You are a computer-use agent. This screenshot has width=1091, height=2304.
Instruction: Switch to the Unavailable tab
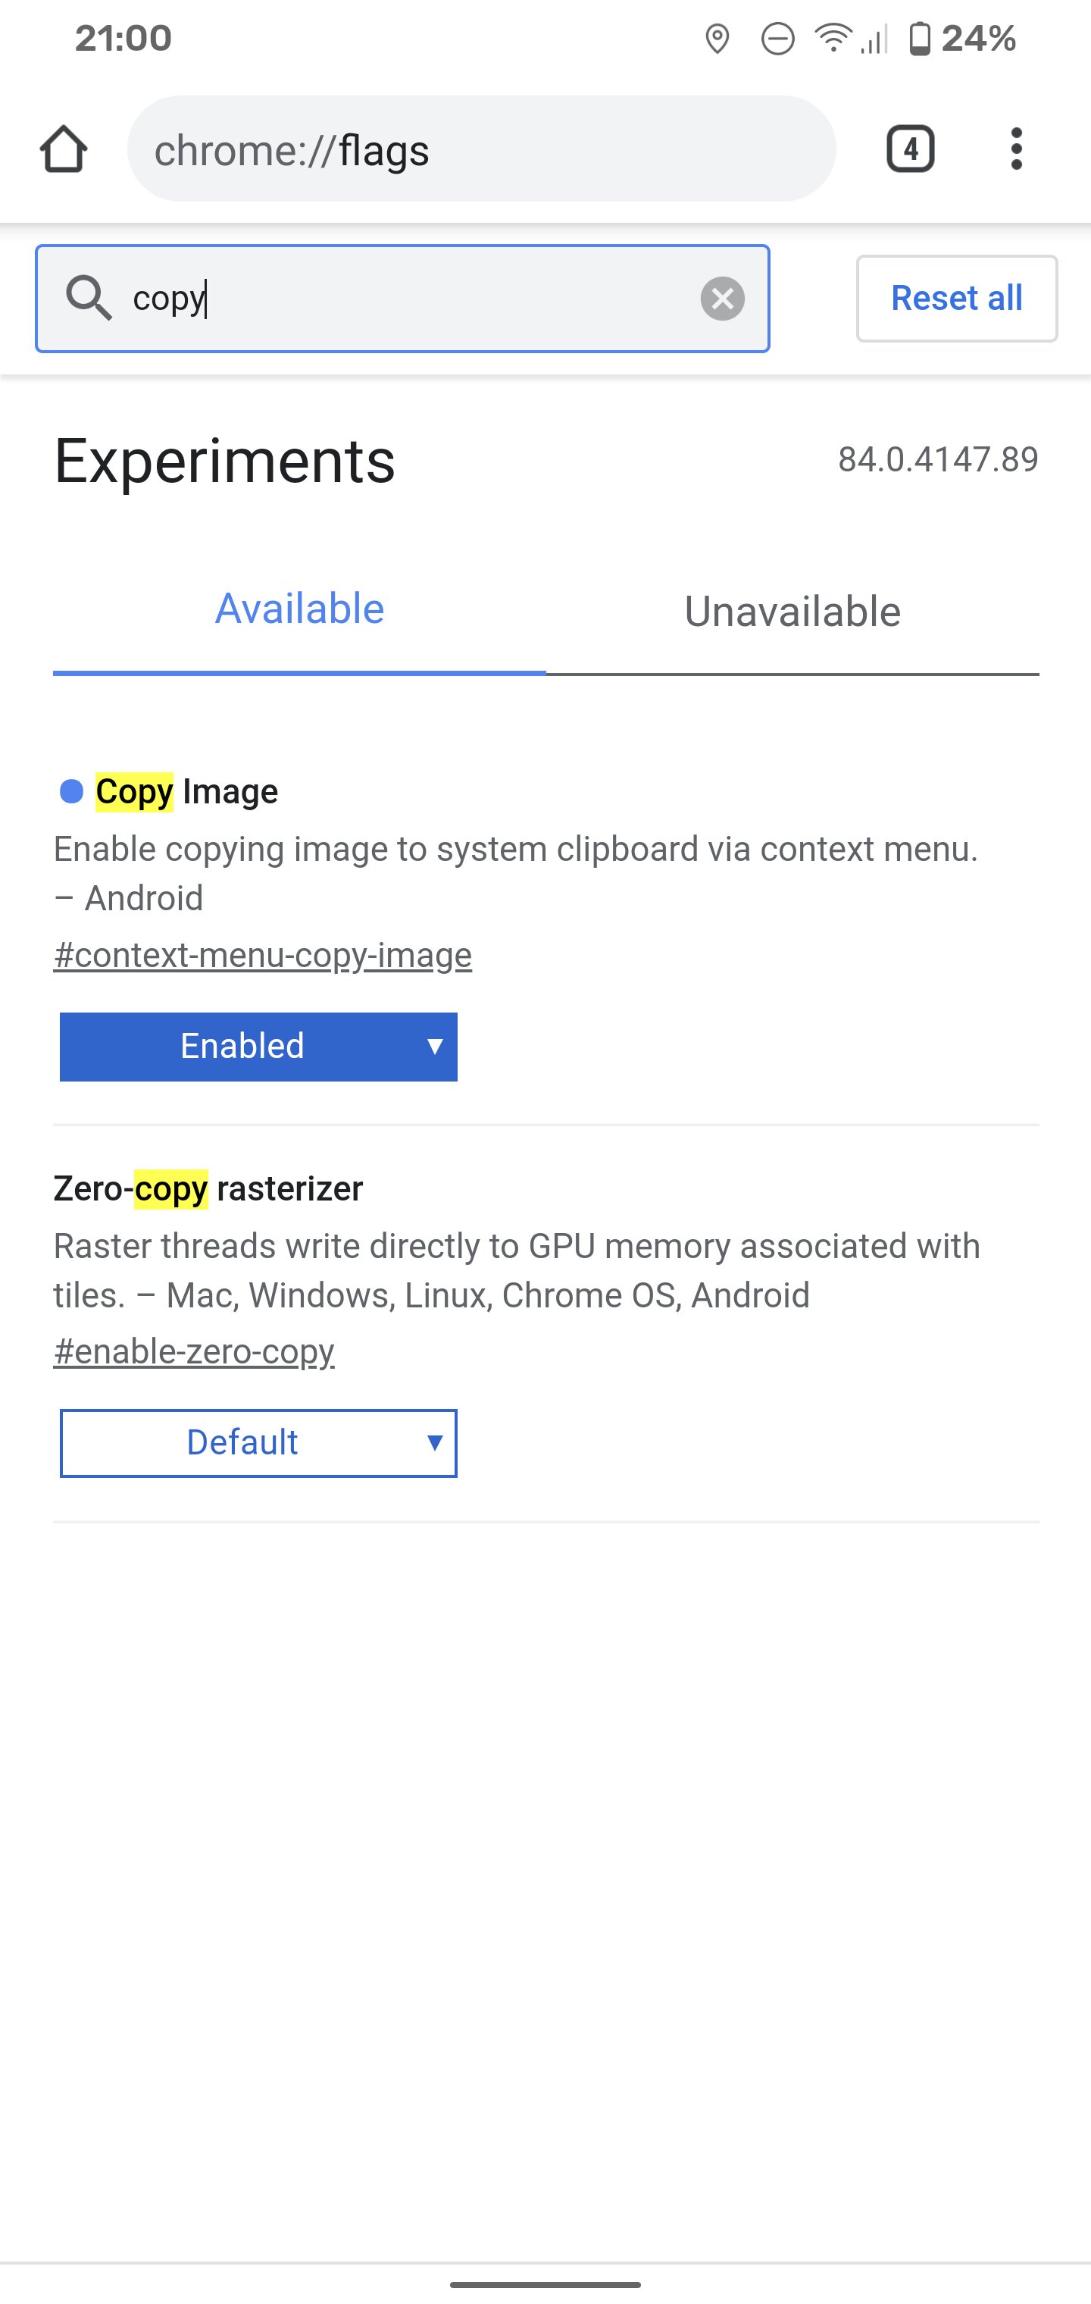[x=792, y=612]
